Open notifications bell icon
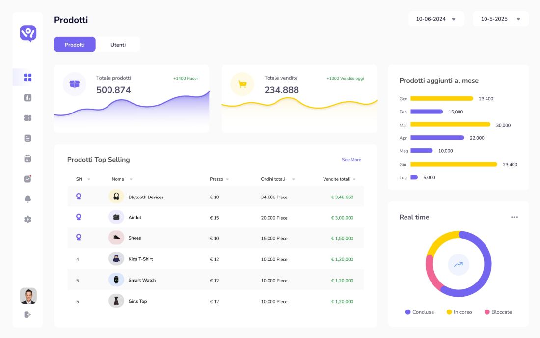This screenshot has height=338, width=540. pos(27,199)
